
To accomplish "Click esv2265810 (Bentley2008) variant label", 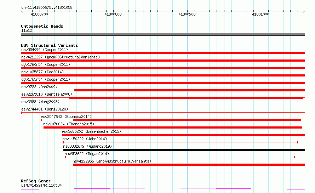I will [x=47, y=94].
